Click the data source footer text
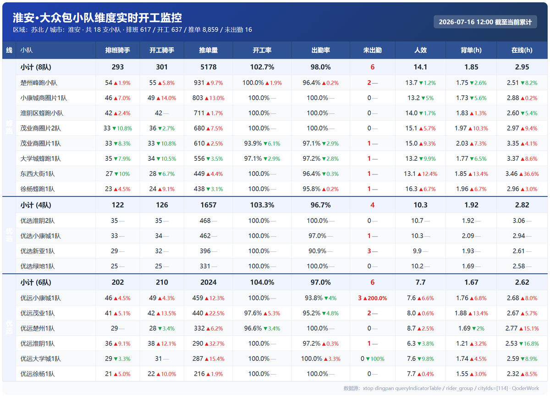This screenshot has height=397, width=550. tap(441, 388)
